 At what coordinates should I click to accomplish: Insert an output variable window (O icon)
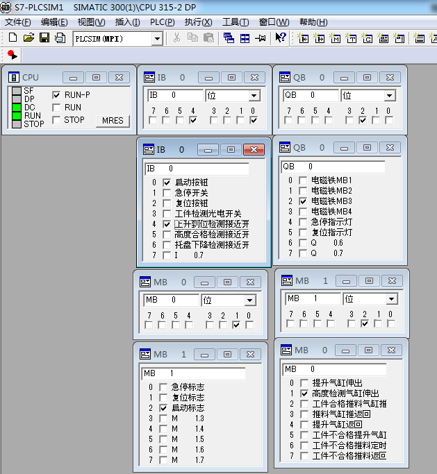tap(320, 38)
